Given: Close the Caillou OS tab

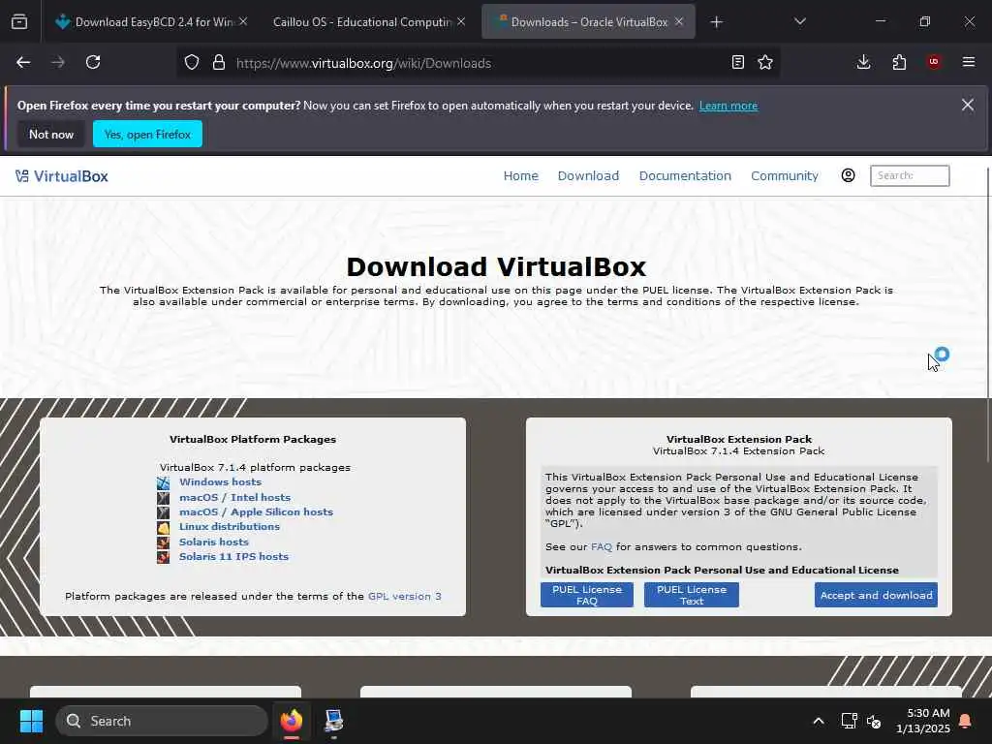Looking at the screenshot, I should (x=461, y=21).
